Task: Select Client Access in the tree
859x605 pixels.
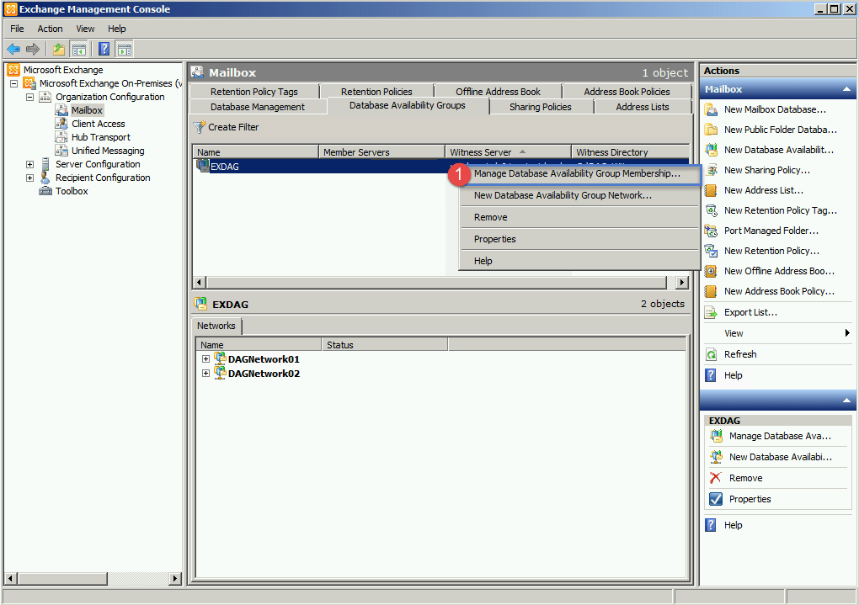Action: coord(98,124)
